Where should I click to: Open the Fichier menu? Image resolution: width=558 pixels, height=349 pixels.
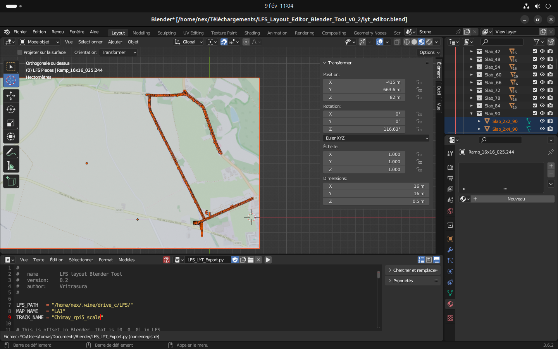point(20,32)
